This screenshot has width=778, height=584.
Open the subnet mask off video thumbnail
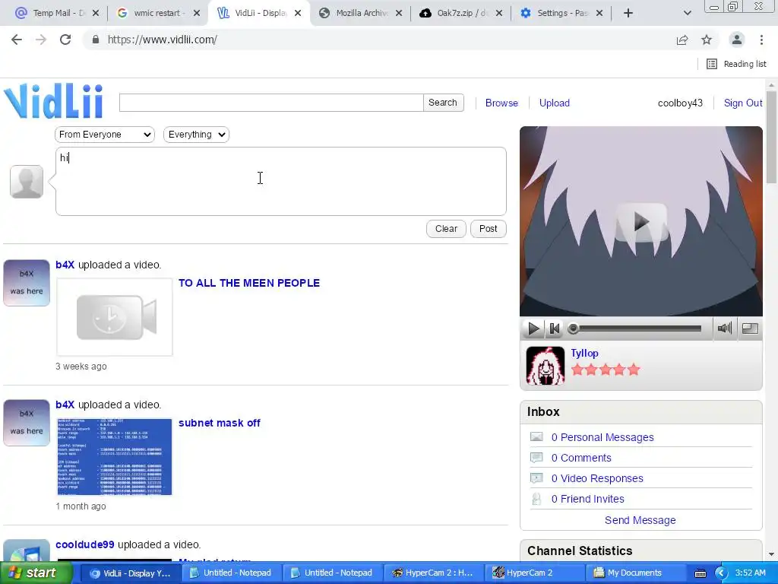[x=115, y=457]
